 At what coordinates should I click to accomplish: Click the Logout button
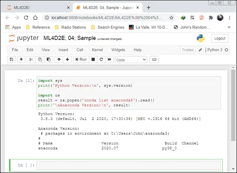click(220, 38)
